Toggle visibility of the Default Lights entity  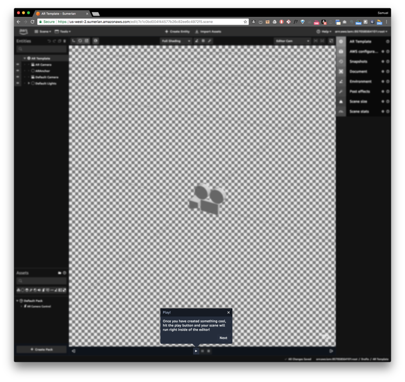17,83
